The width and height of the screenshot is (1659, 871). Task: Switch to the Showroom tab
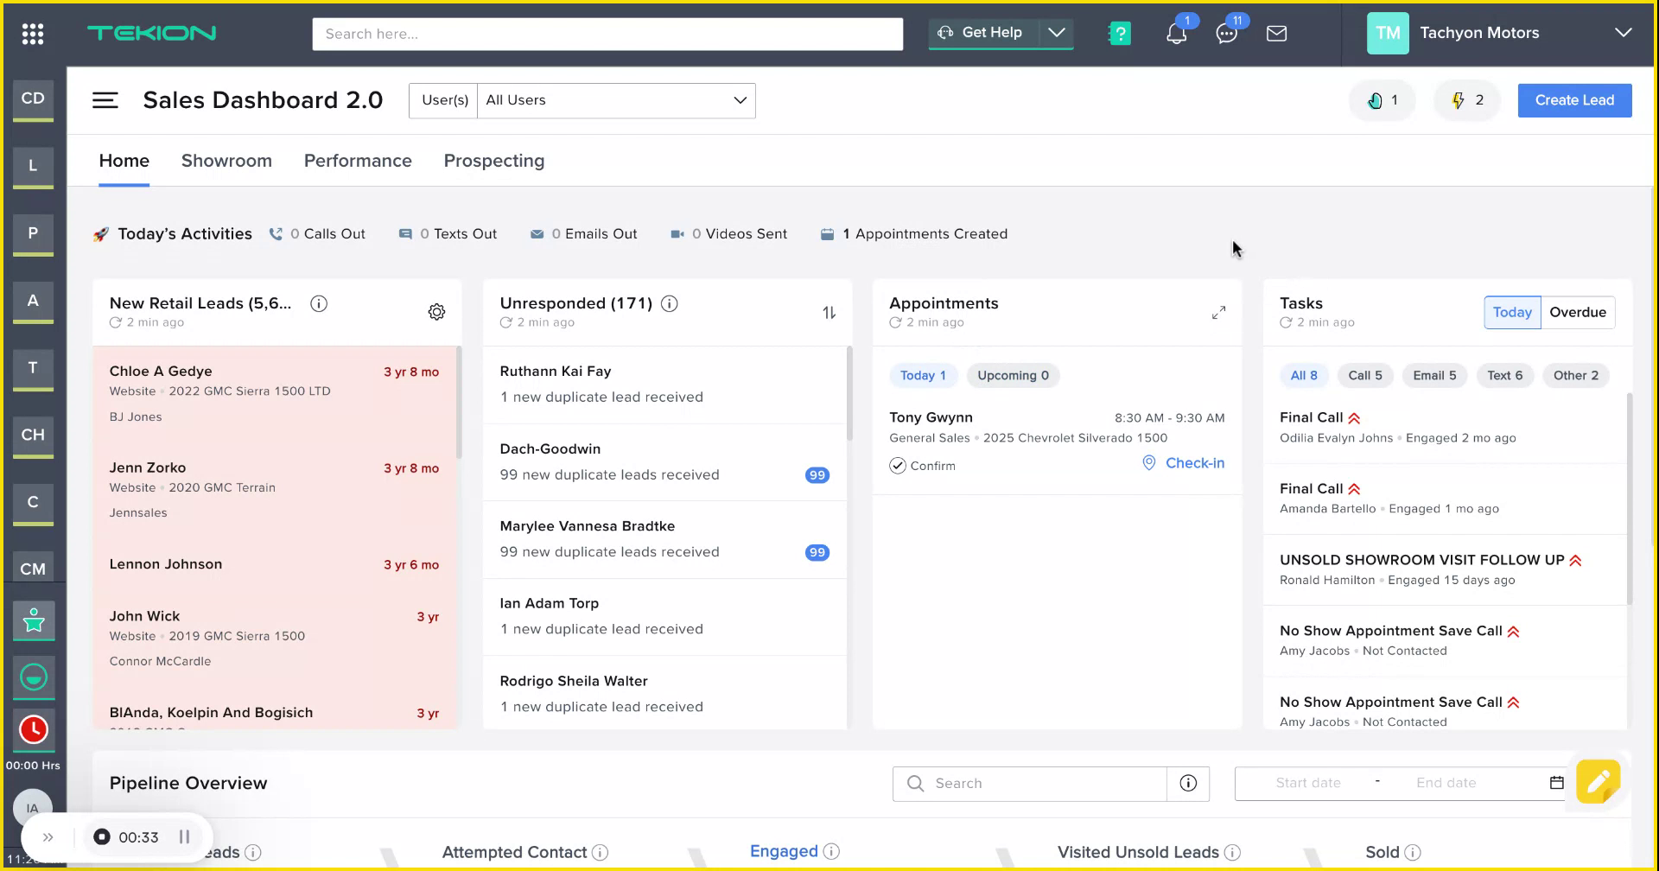click(x=226, y=161)
